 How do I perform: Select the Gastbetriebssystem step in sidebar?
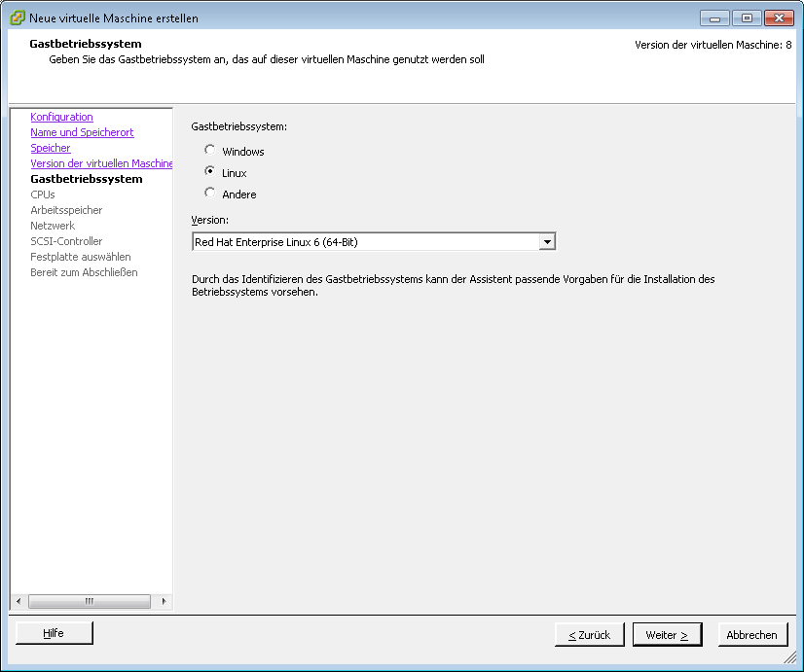[x=86, y=179]
